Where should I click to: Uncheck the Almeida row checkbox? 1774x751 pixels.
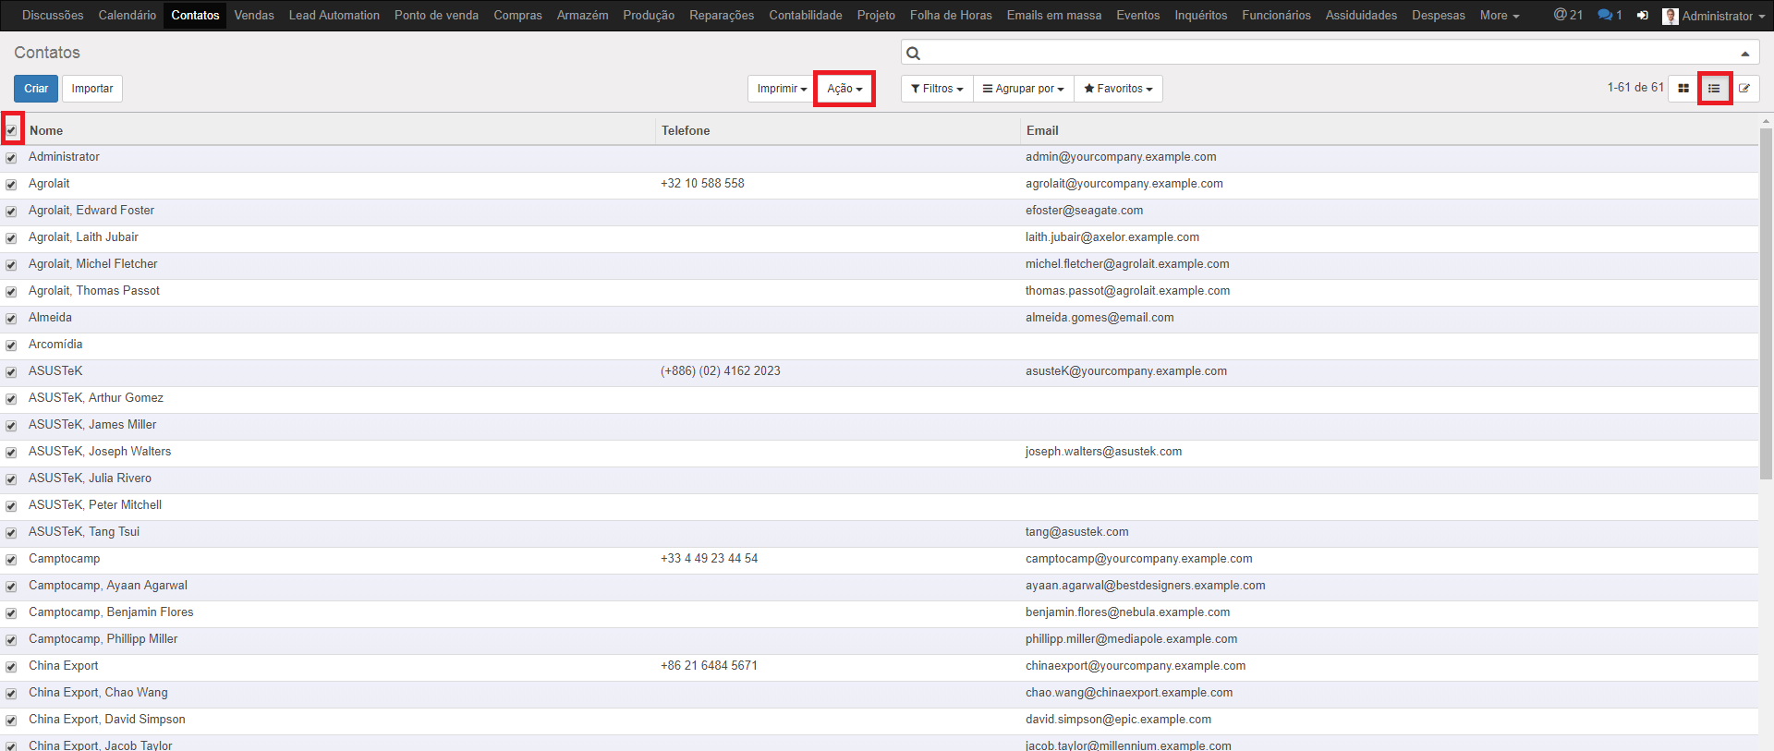pyautogui.click(x=11, y=319)
